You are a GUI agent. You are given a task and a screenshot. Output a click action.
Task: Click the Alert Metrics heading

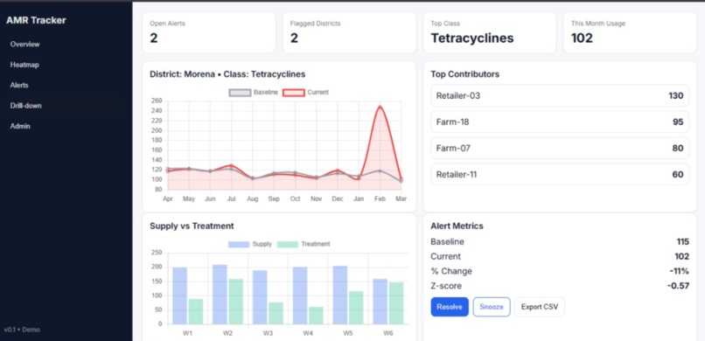click(x=457, y=226)
